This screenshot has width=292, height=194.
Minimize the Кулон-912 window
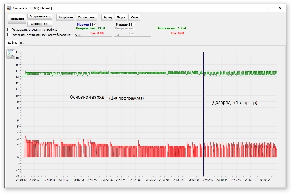256,8
